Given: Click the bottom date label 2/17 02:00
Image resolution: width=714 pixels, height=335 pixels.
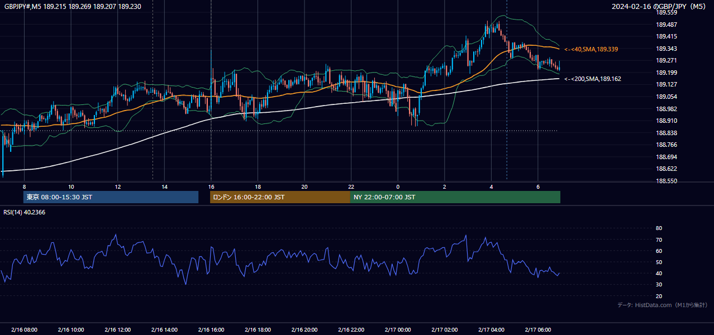Looking at the screenshot, I should [444, 329].
